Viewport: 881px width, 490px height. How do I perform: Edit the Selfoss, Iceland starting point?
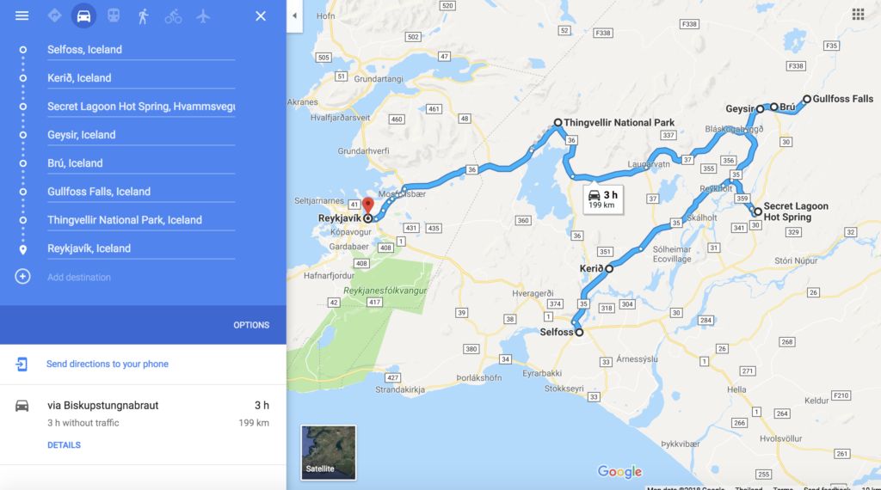[x=141, y=49]
